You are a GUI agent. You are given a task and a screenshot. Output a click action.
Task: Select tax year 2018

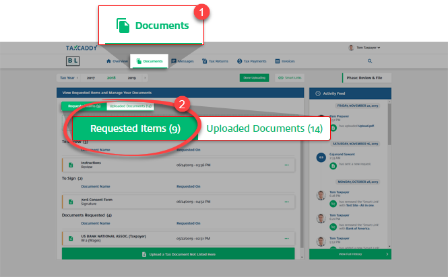pos(111,78)
